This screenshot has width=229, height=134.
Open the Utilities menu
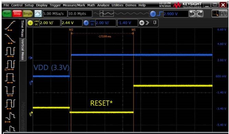pyautogui.click(x=117, y=5)
